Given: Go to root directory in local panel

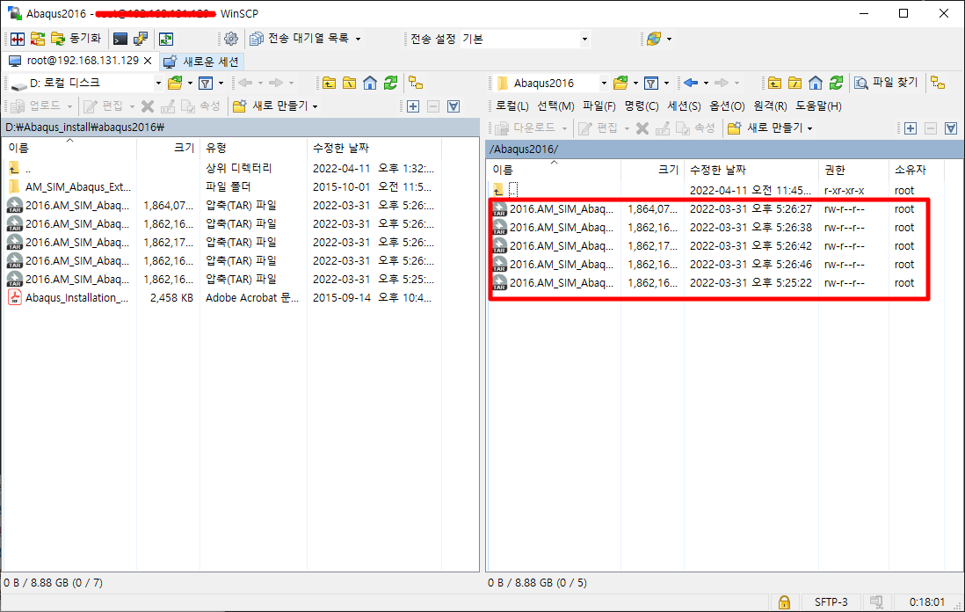Looking at the screenshot, I should (x=349, y=84).
